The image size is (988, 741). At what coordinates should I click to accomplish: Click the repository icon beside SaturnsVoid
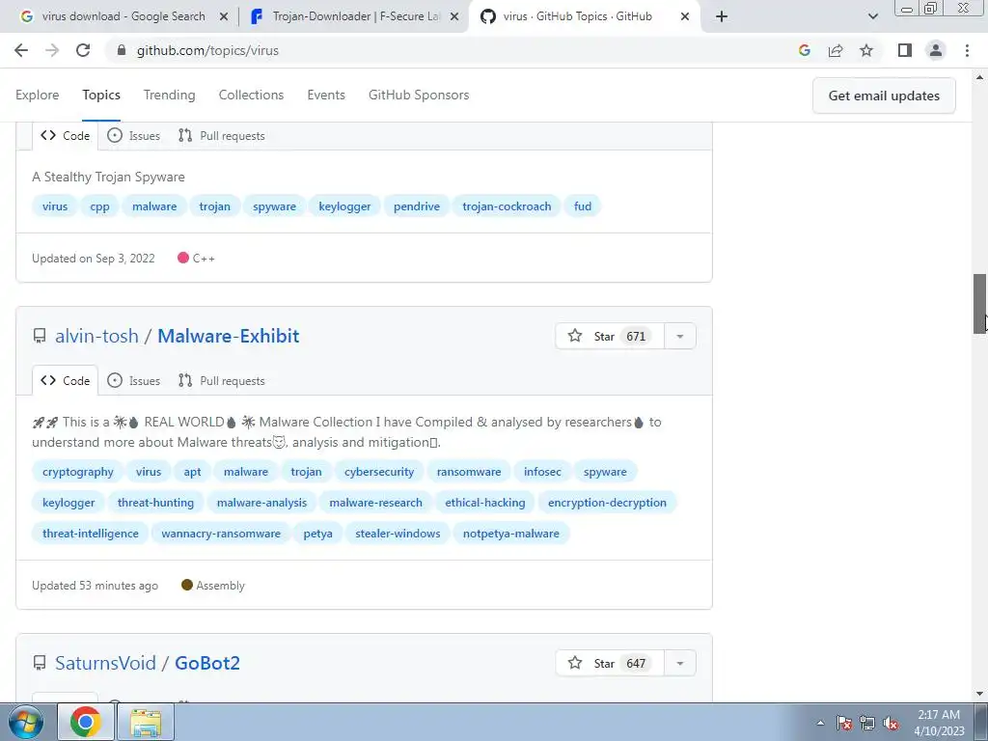(40, 663)
